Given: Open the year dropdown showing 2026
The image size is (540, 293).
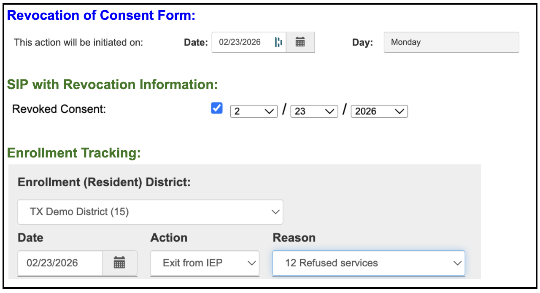Looking at the screenshot, I should 379,111.
